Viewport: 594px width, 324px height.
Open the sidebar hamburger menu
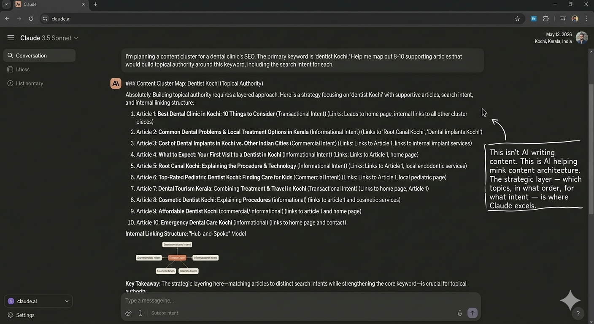pyautogui.click(x=11, y=38)
